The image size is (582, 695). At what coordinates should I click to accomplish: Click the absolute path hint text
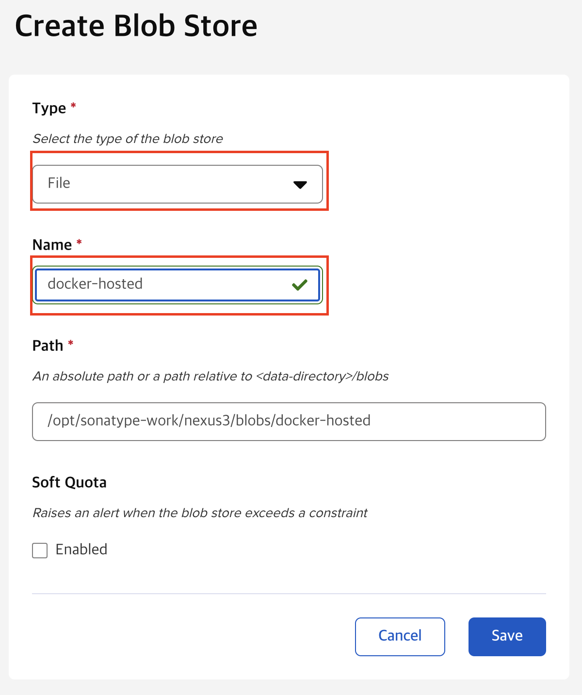point(210,377)
